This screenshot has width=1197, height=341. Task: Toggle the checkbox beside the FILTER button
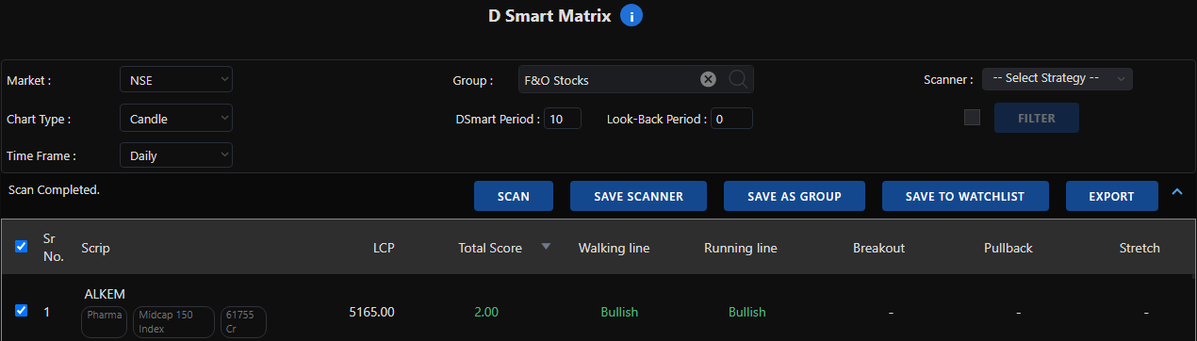point(973,118)
